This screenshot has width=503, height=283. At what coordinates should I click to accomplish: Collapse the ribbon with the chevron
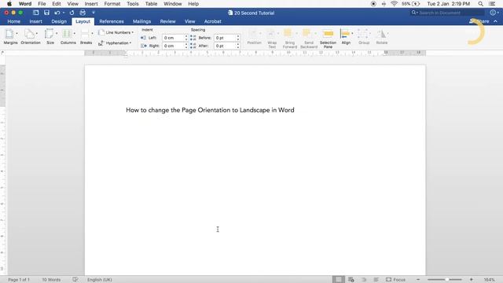[x=496, y=21]
